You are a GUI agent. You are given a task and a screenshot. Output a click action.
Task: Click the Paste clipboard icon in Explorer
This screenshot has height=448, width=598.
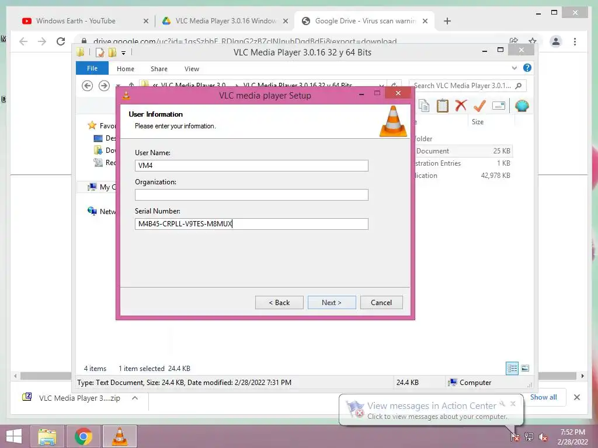[x=443, y=106]
